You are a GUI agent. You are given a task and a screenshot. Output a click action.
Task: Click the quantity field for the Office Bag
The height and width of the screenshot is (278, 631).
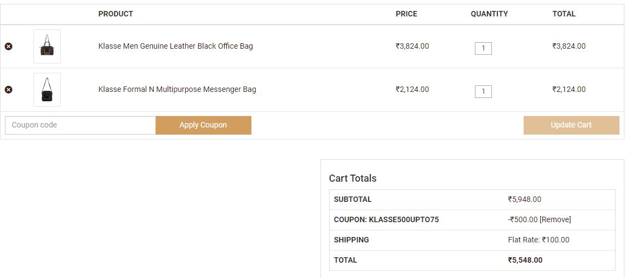click(x=483, y=48)
